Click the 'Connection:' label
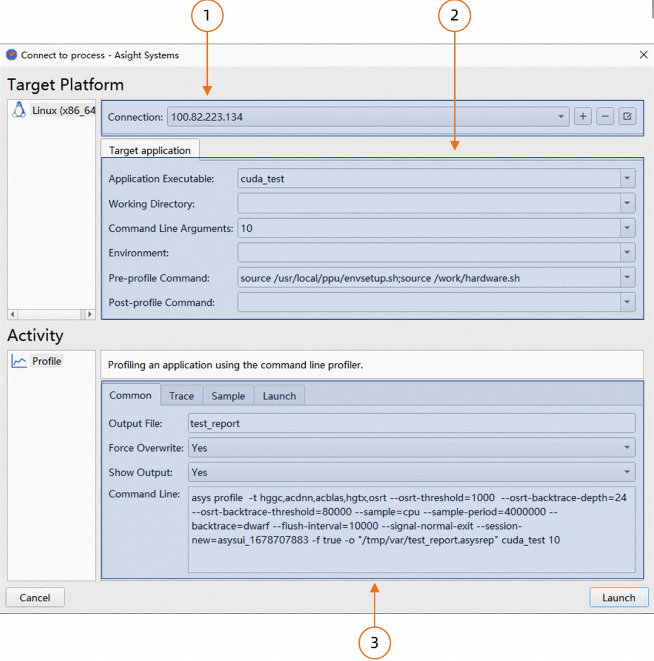This screenshot has width=654, height=661. (135, 117)
